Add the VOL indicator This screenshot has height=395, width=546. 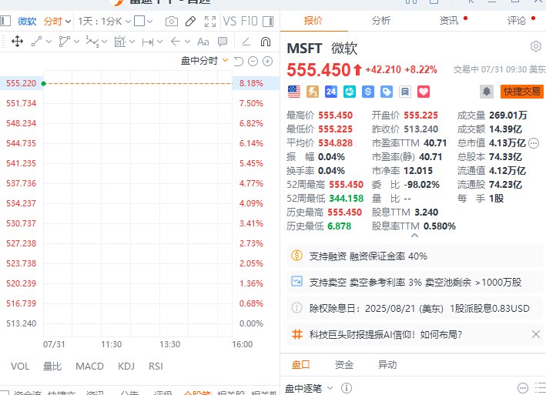point(20,367)
